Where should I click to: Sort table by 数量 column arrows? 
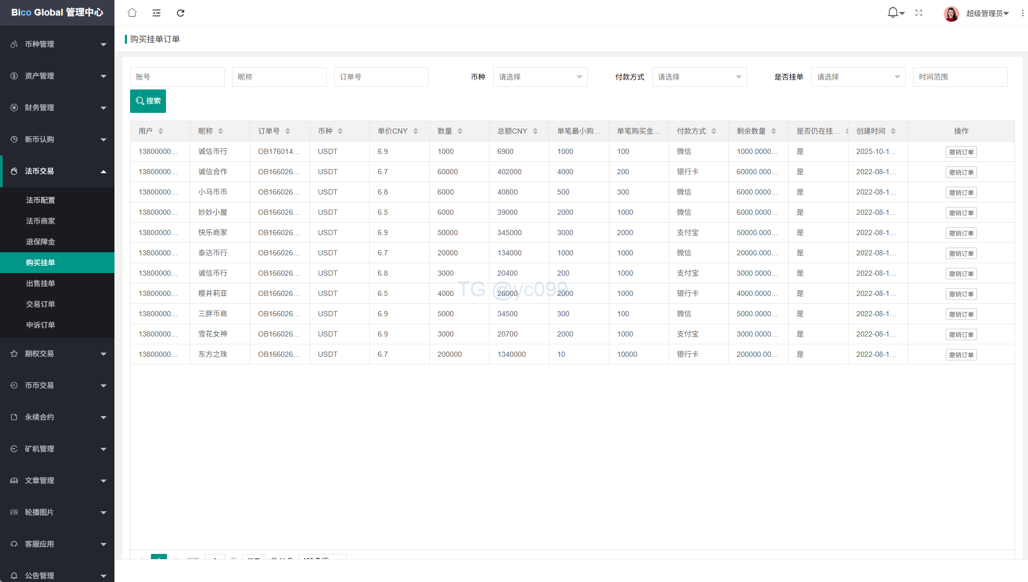[x=460, y=131]
